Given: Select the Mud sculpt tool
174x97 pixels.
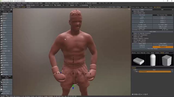Looking at the screenshot, I should tap(6, 67).
